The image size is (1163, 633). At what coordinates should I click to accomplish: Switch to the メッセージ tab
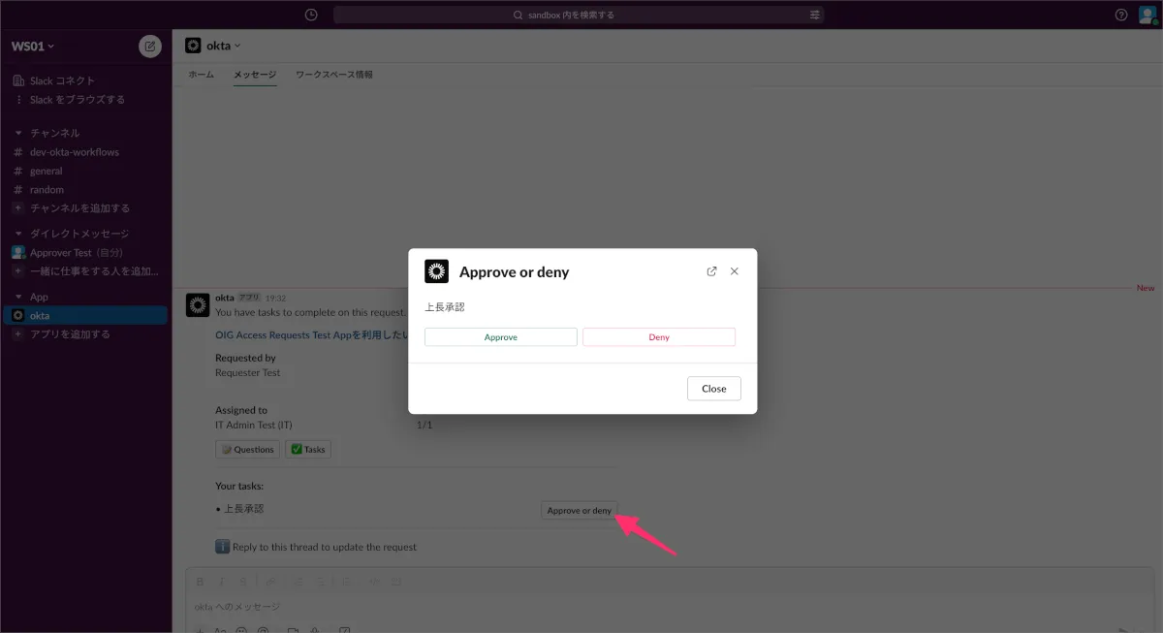tap(255, 75)
